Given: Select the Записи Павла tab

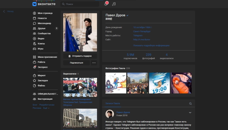Looking at the screenshot, I should click(113, 103).
